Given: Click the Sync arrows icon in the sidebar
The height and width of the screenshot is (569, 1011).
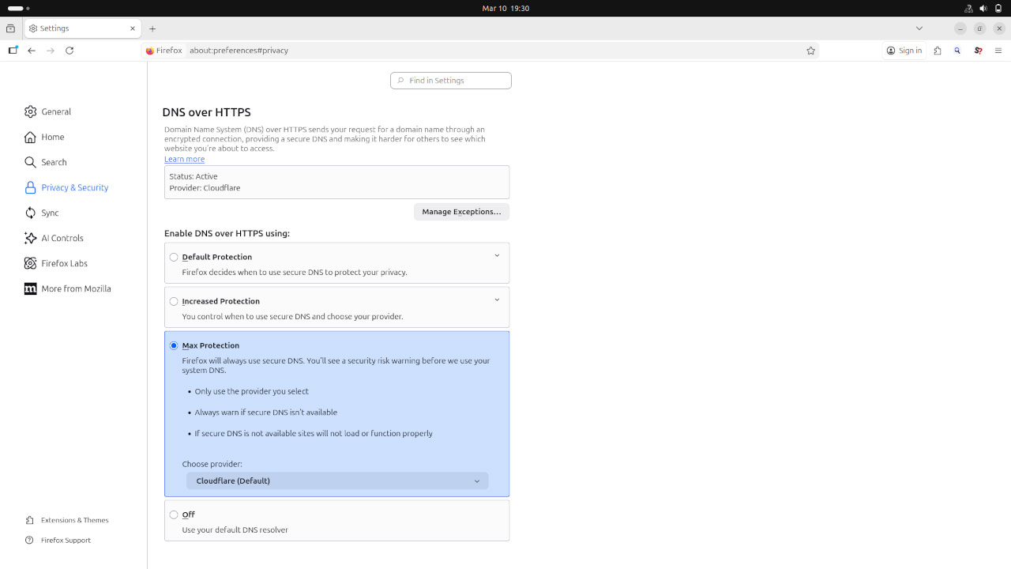Looking at the screenshot, I should (x=30, y=213).
